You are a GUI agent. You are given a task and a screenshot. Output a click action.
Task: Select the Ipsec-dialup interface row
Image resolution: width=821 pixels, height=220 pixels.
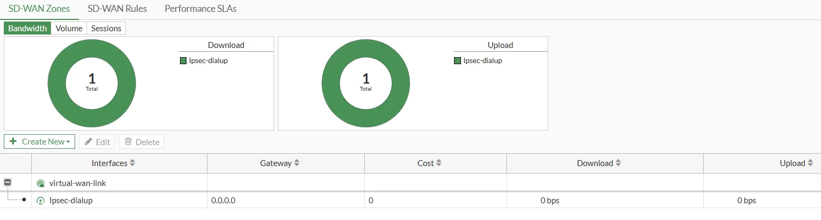(410, 200)
